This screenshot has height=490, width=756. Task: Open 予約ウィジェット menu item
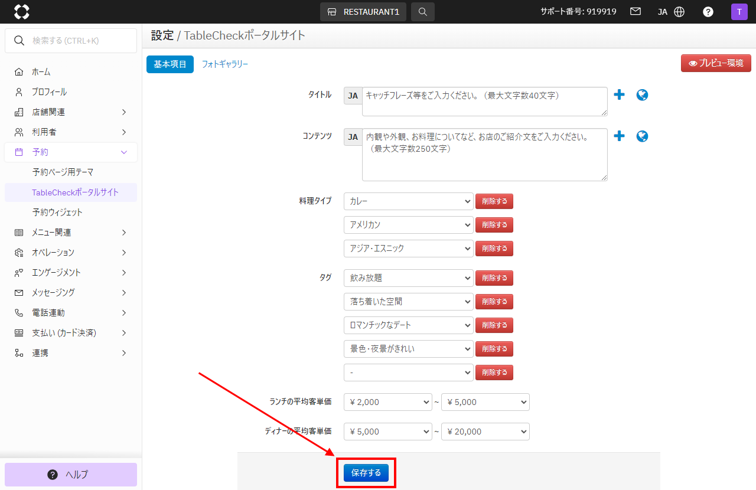57,212
